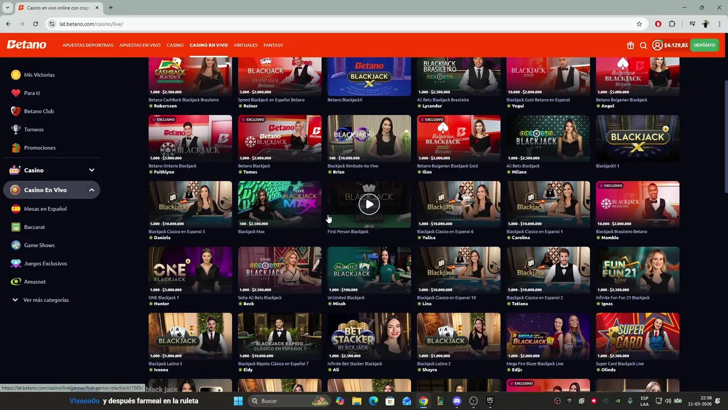Open Infinite Bet Stacker Blackjack thumbnail
Viewport: 728px width, 410px height.
pos(369,336)
